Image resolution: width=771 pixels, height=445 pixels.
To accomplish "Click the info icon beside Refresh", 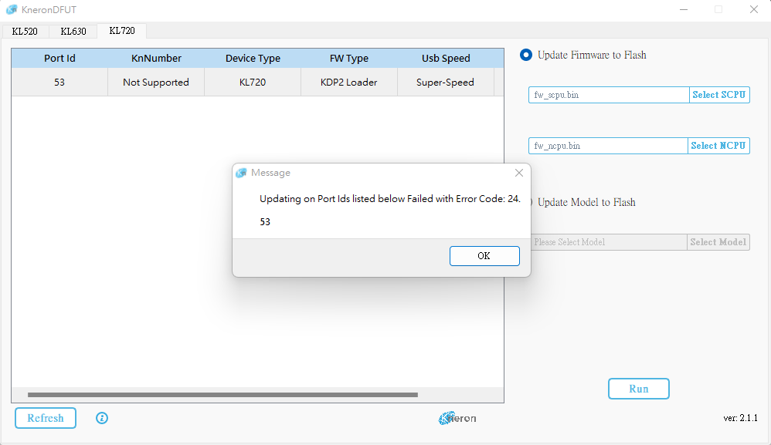I will point(102,418).
